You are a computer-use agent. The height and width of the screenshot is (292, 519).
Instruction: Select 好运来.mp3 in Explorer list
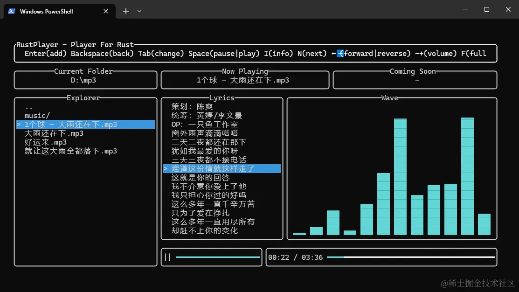pyautogui.click(x=46, y=142)
